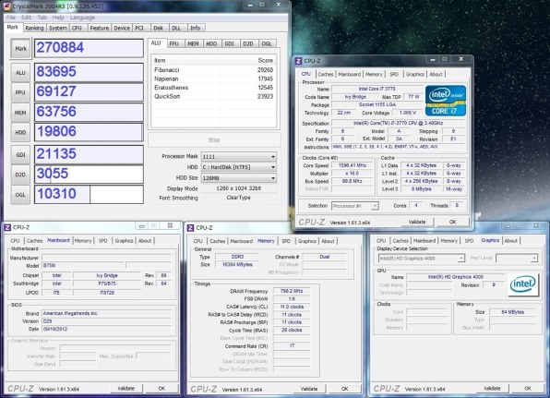The height and width of the screenshot is (398, 550).
Task: Click the CrystalMark title bar app icon
Action: coord(6,6)
